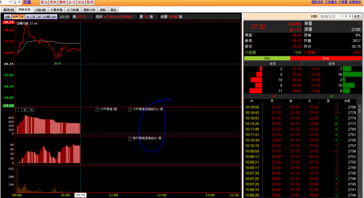The image size is (364, 198).
Task: Click the 交易屬性 link
Action: coord(331,2)
